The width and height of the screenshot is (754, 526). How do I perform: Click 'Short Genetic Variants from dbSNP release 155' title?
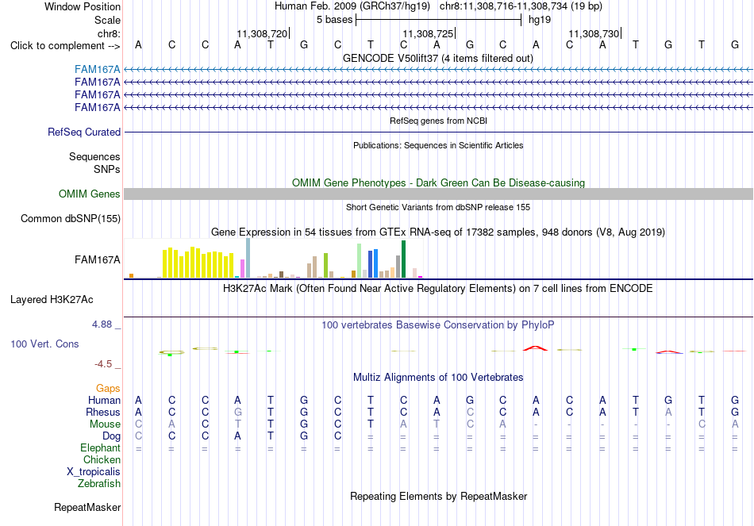click(438, 207)
